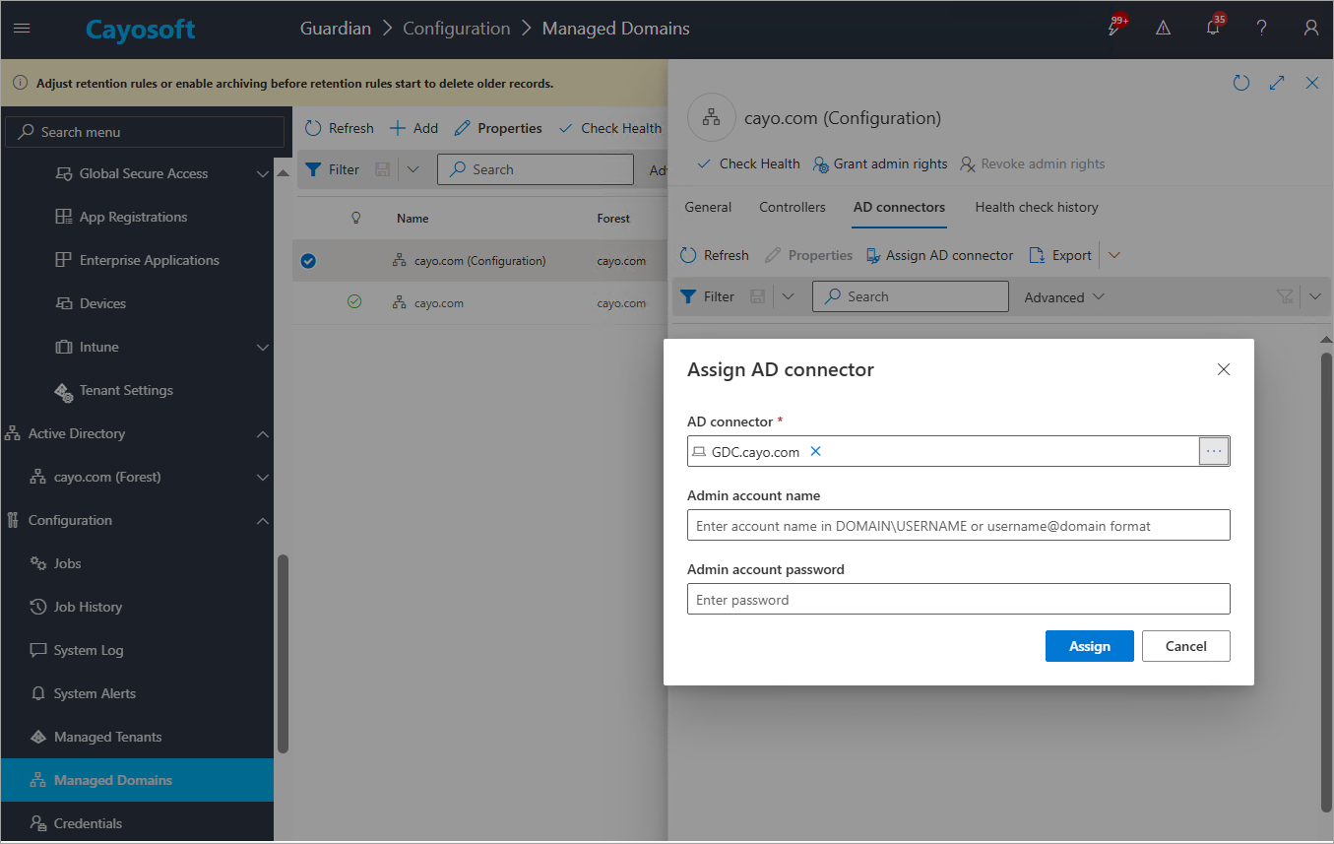
Task: Open Jobs in the sidebar
Action: 67,563
